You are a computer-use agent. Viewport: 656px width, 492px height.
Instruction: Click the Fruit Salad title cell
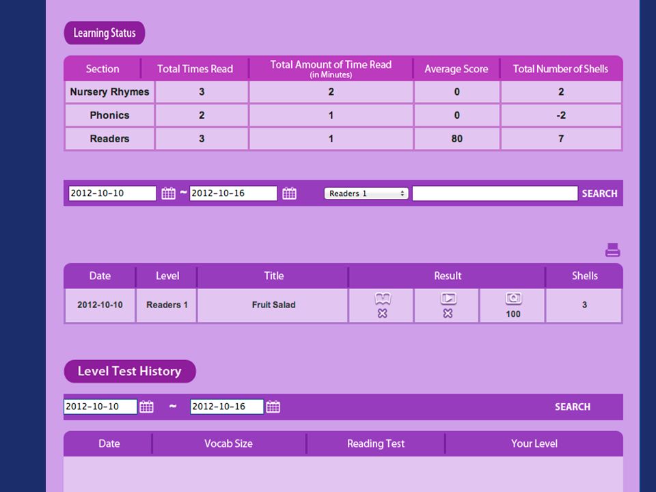click(273, 305)
